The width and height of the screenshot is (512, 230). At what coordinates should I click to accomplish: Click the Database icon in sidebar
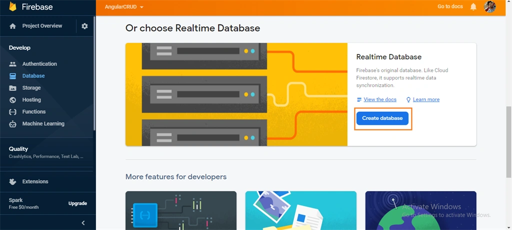coord(12,76)
